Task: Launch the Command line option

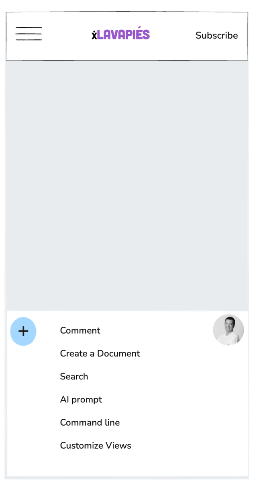Action: pos(90,422)
